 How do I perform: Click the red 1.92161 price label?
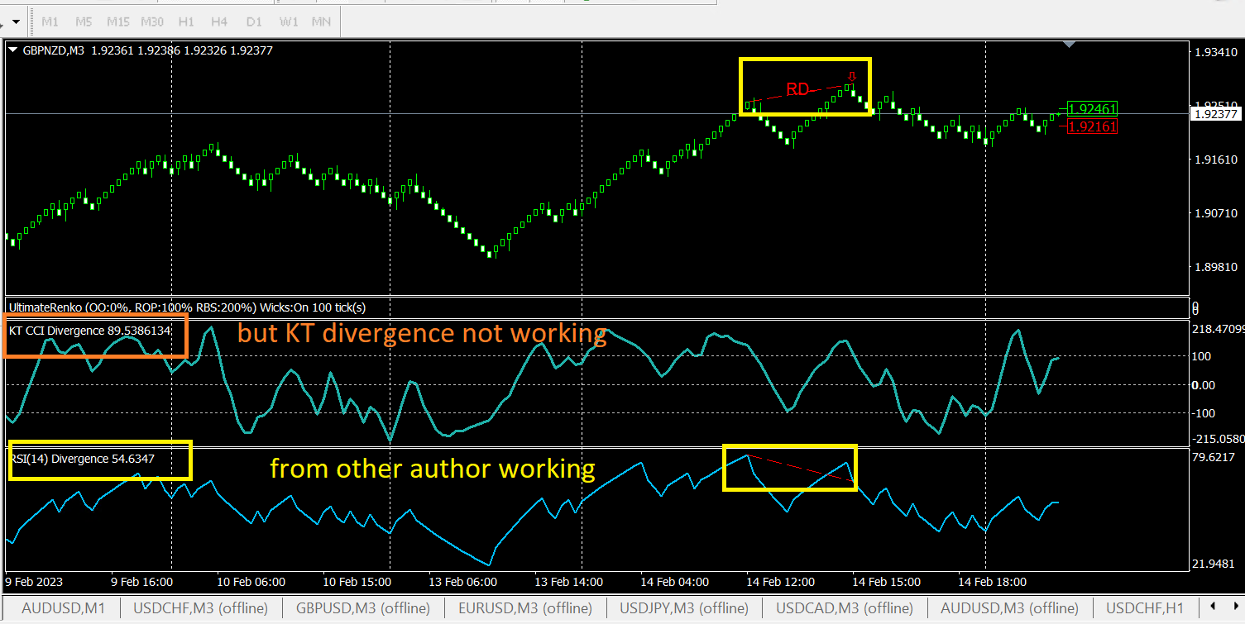coord(1092,126)
